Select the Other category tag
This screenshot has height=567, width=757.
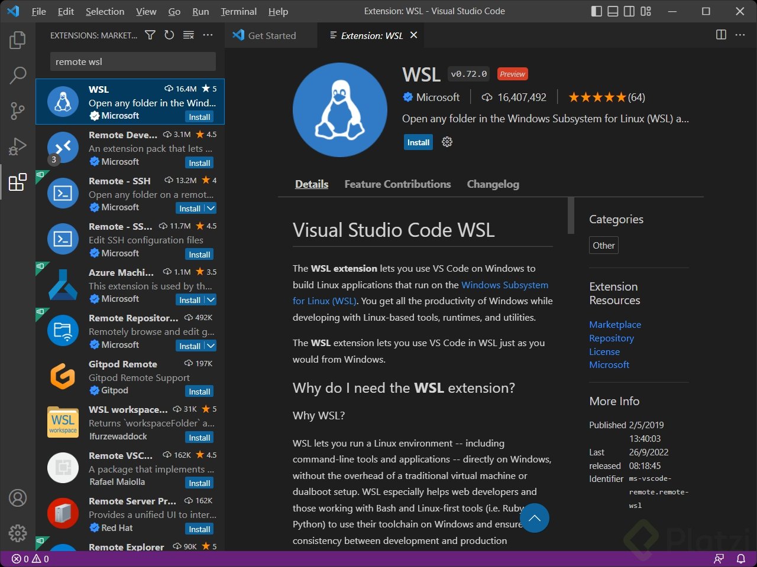604,246
